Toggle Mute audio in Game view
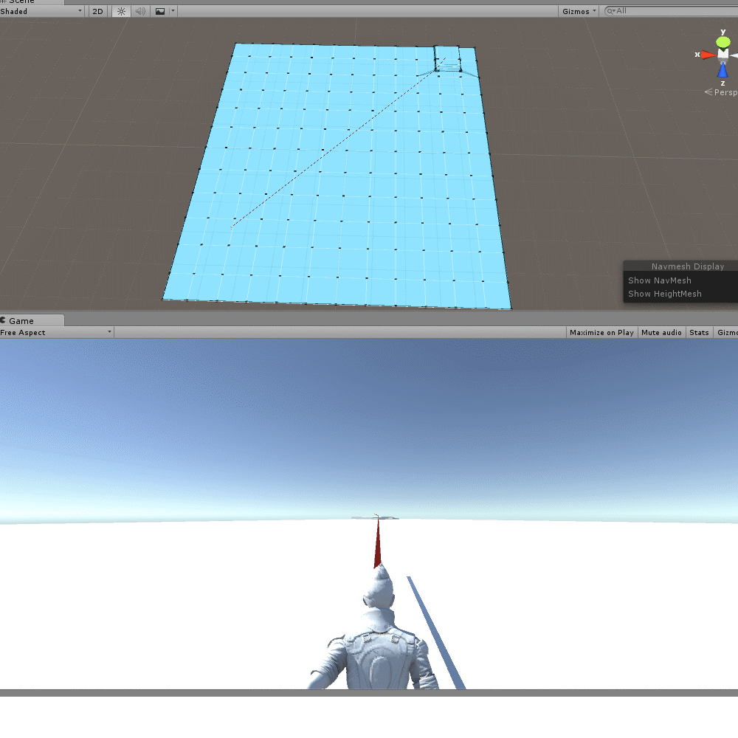738x738 pixels. [661, 332]
